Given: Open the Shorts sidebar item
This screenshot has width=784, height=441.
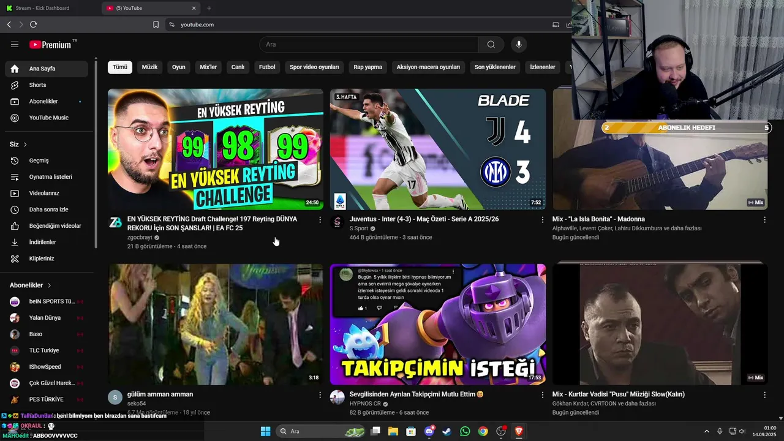Looking at the screenshot, I should pos(47,85).
